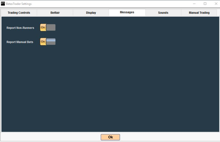
Task: Click the Report Manual Bets label text
Action: (x=20, y=42)
